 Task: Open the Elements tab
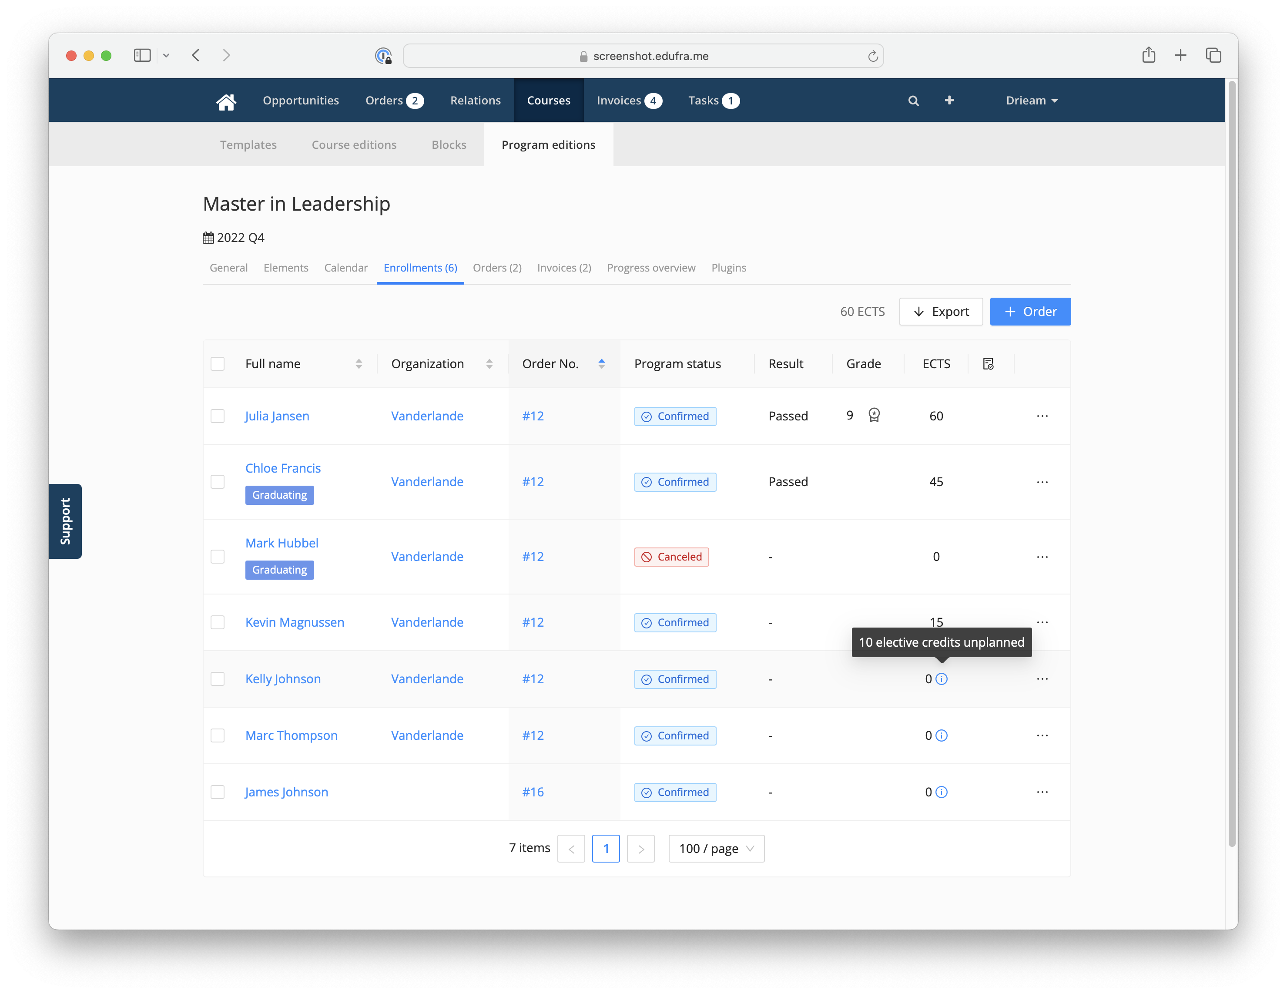pos(286,268)
